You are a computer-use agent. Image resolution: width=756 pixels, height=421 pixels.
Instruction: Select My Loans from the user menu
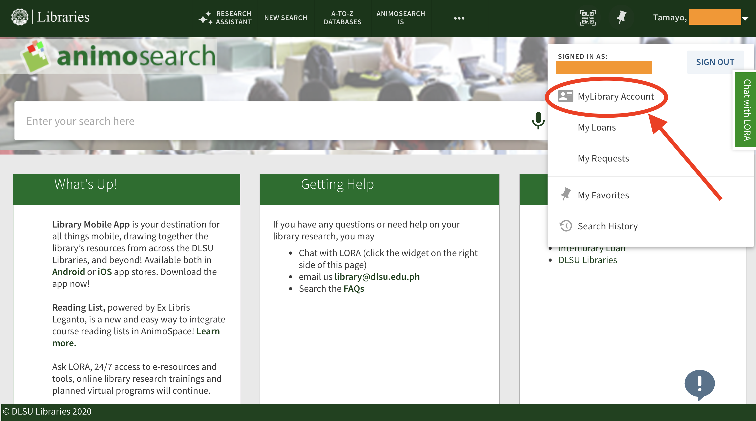tap(596, 127)
